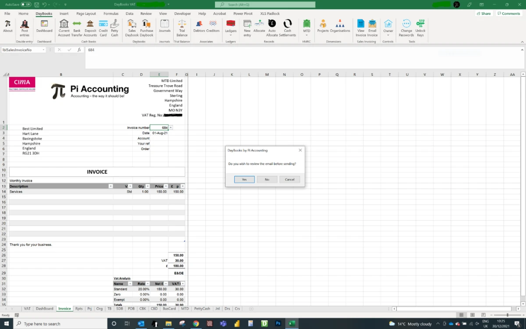Screen dimensions: 526x329
Task: Expand the invoice number dropdown arrow
Action: [171, 128]
